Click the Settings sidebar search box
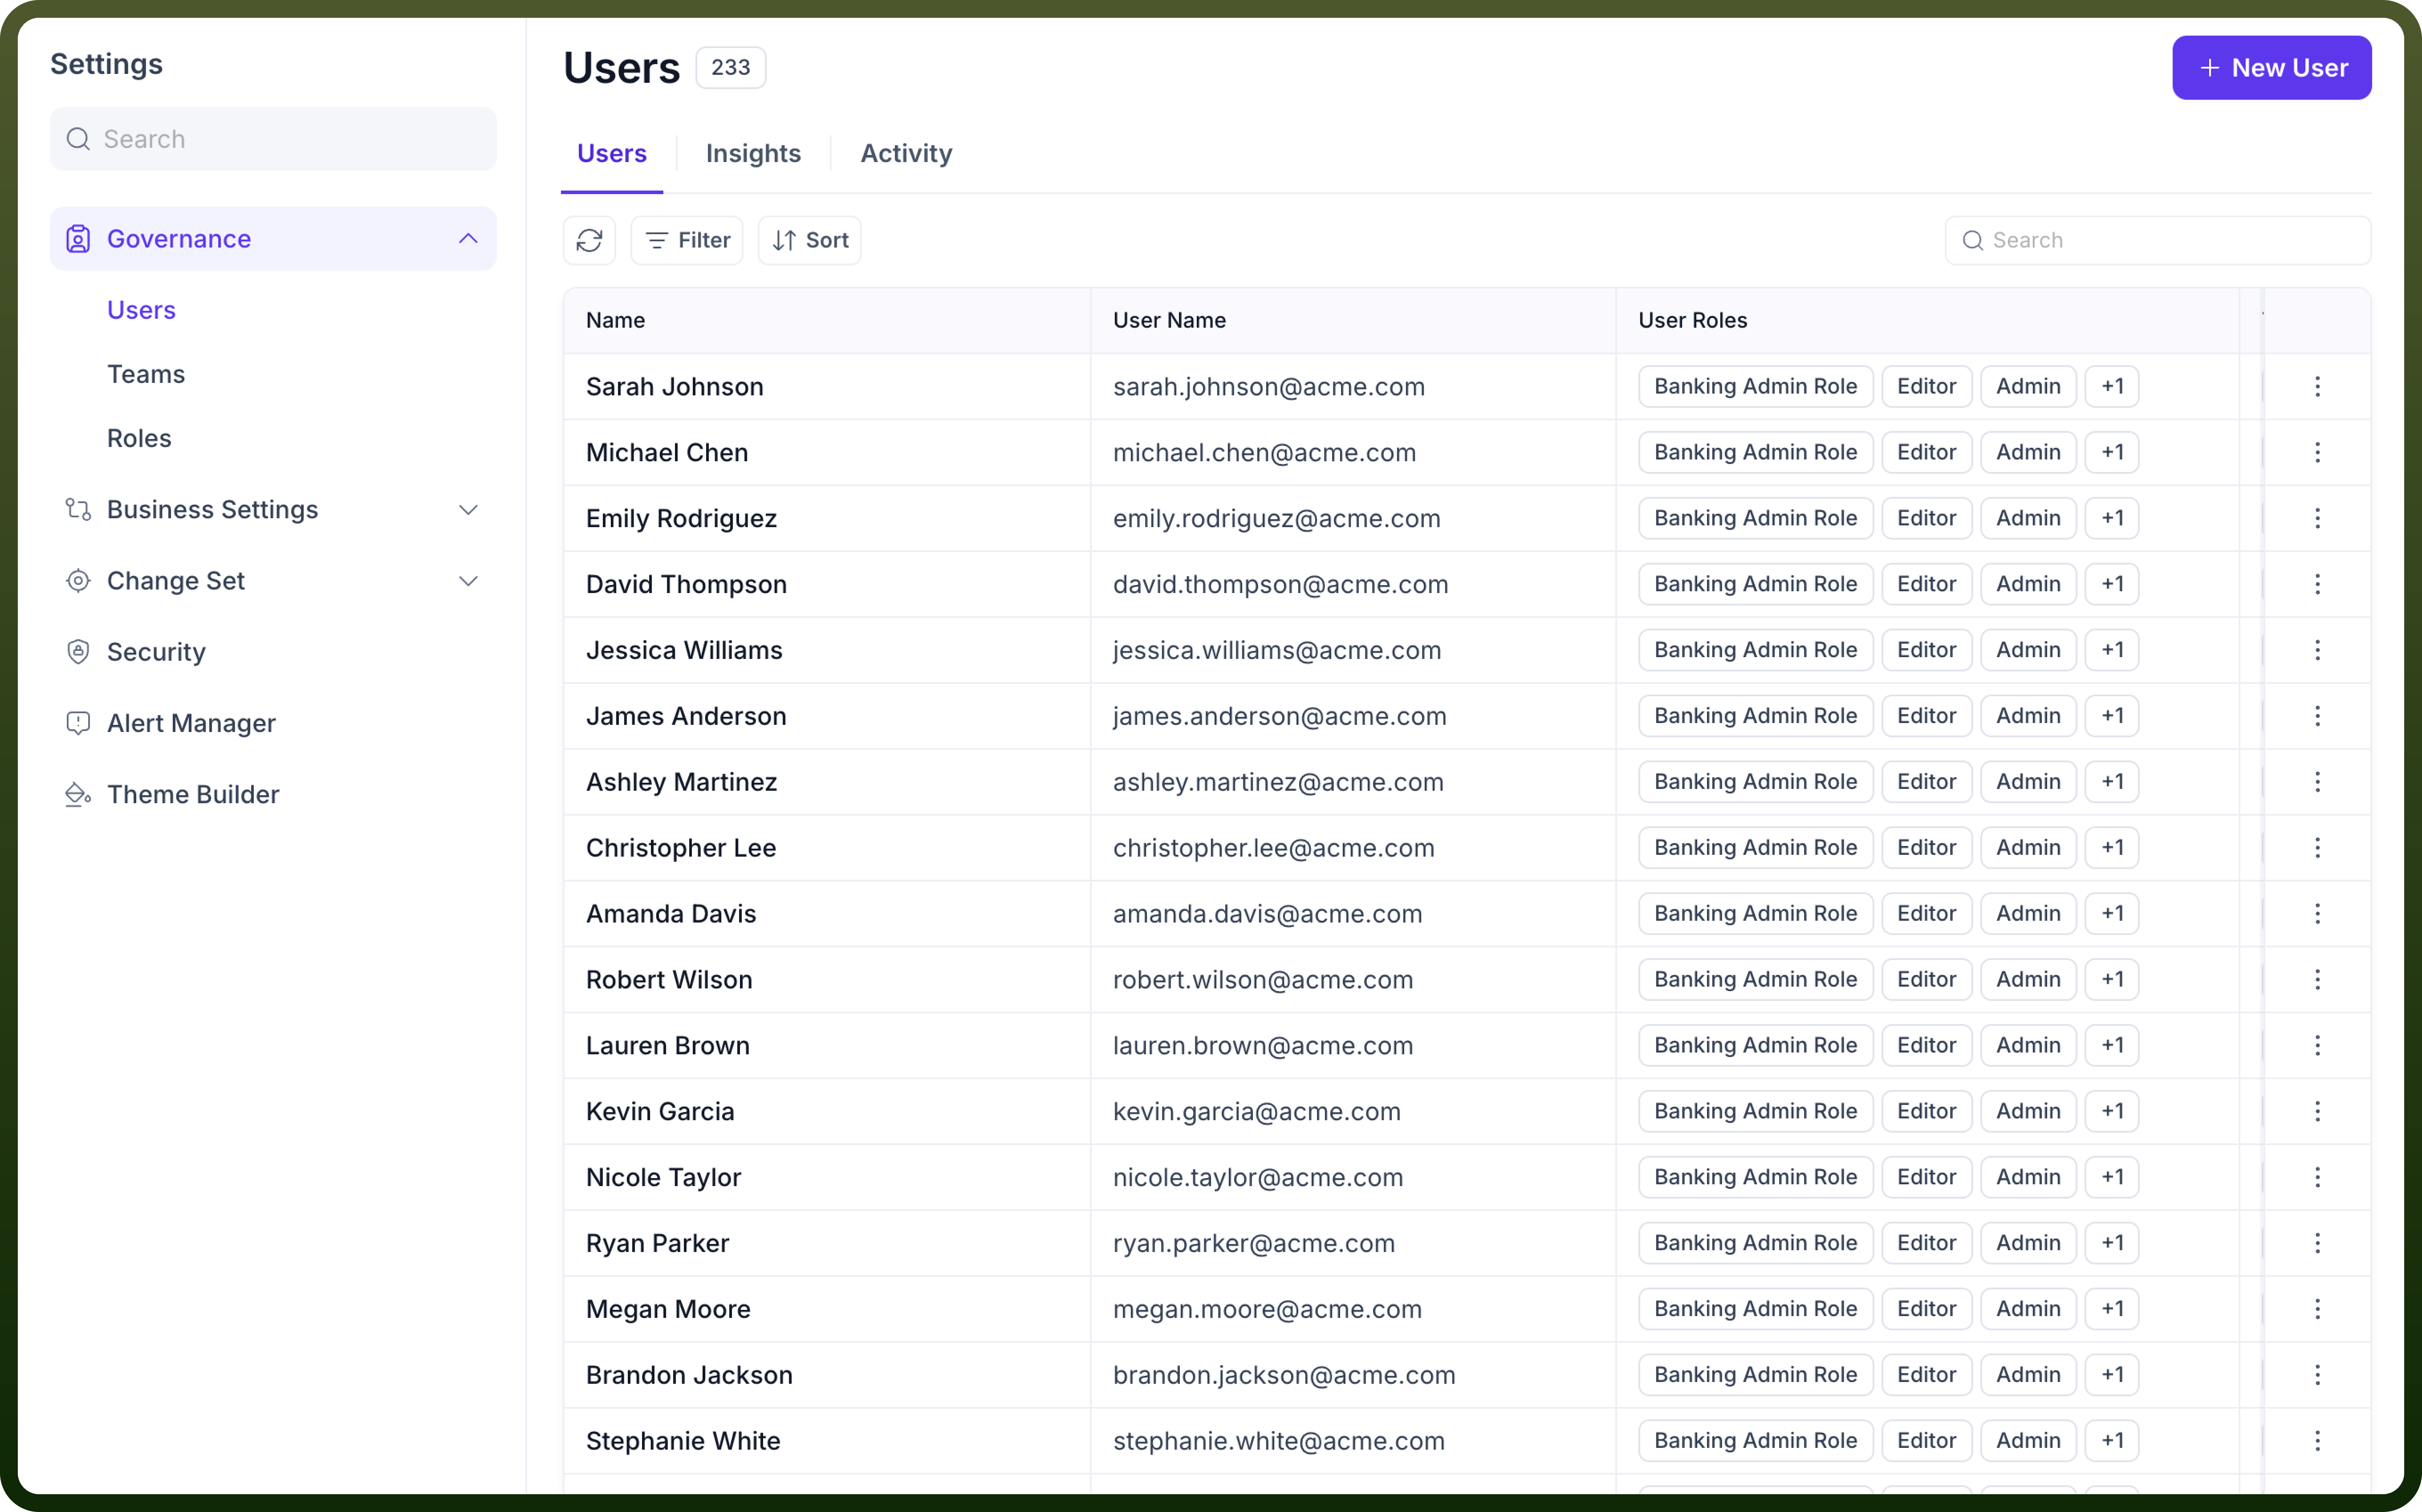Viewport: 2422px width, 1512px height. click(272, 139)
